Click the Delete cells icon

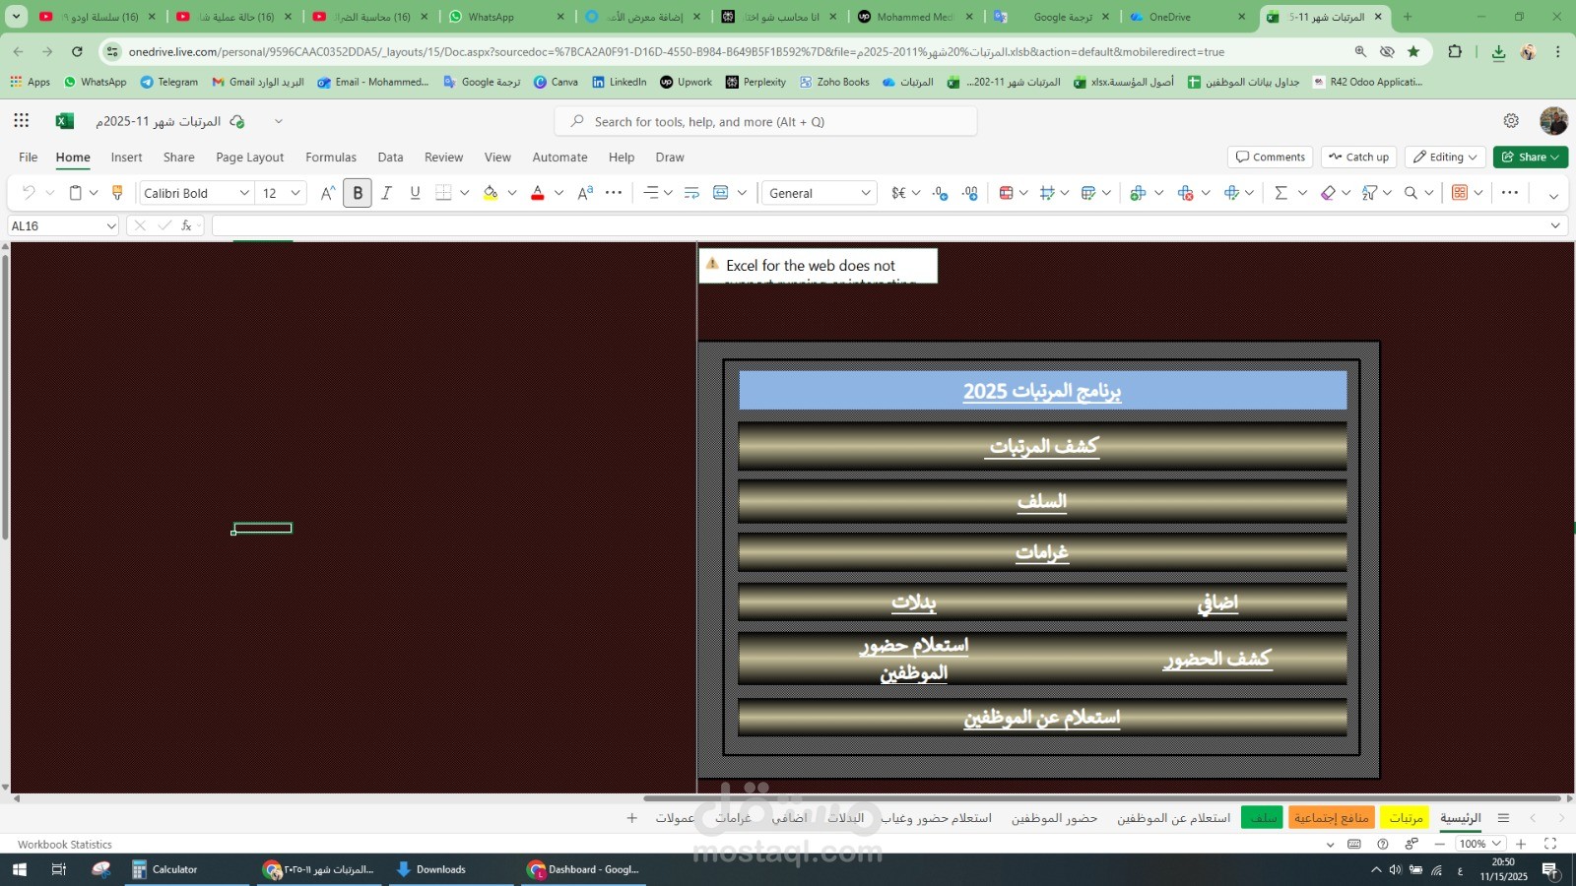pos(1185,193)
